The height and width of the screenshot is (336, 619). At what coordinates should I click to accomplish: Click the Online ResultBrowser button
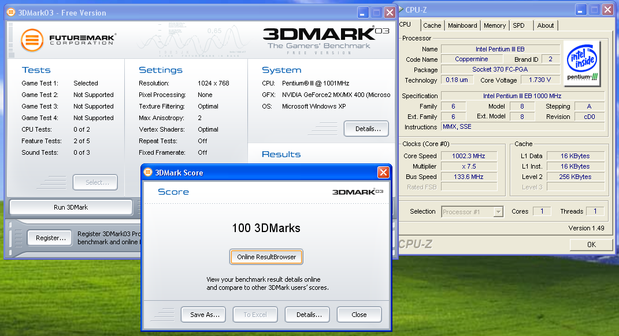(x=266, y=257)
